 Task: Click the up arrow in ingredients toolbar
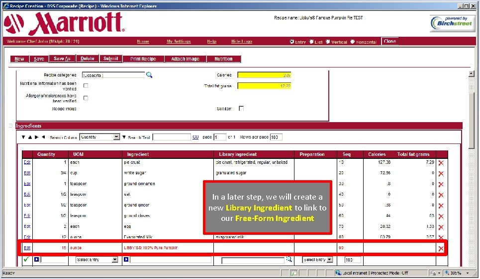(30, 137)
